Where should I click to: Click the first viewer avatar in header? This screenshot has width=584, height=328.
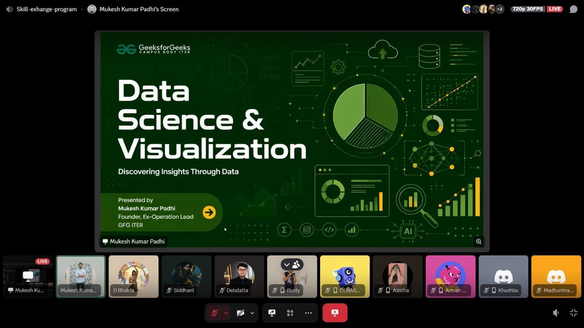(466, 9)
